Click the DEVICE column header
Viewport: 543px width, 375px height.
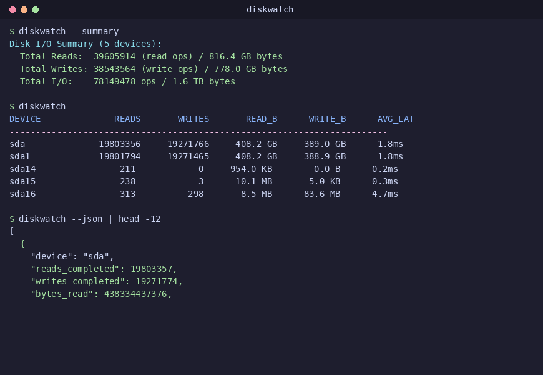[x=25, y=119]
